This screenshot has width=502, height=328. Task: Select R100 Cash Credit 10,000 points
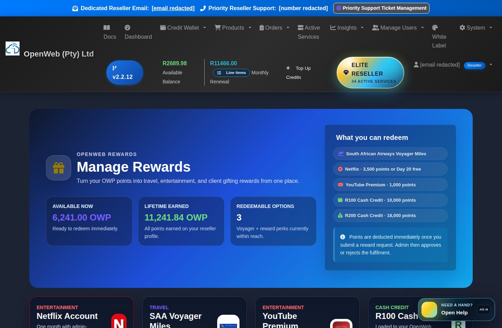pos(390,200)
